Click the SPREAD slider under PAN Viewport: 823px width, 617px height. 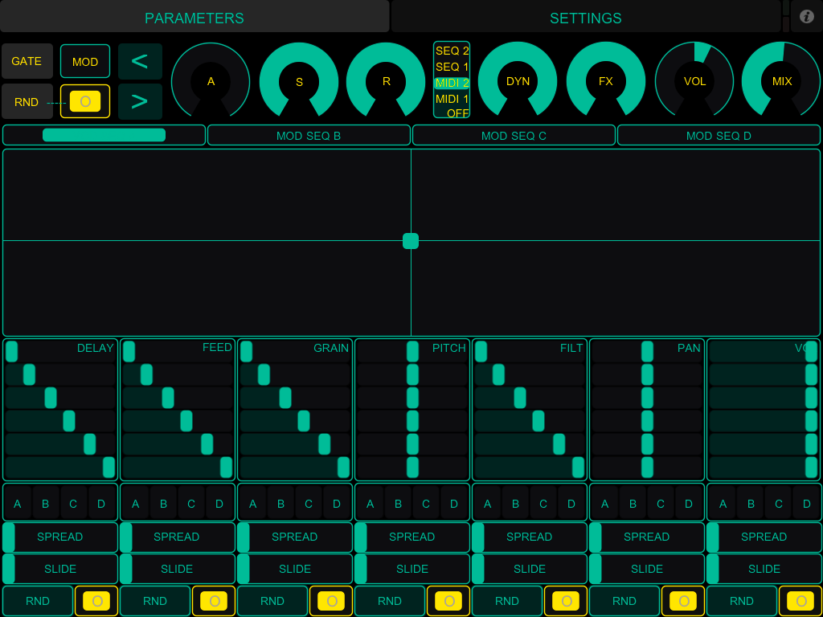(647, 537)
